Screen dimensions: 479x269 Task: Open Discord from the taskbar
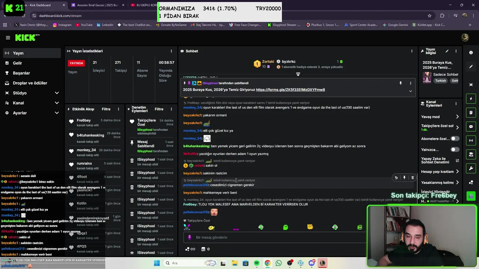click(312, 263)
